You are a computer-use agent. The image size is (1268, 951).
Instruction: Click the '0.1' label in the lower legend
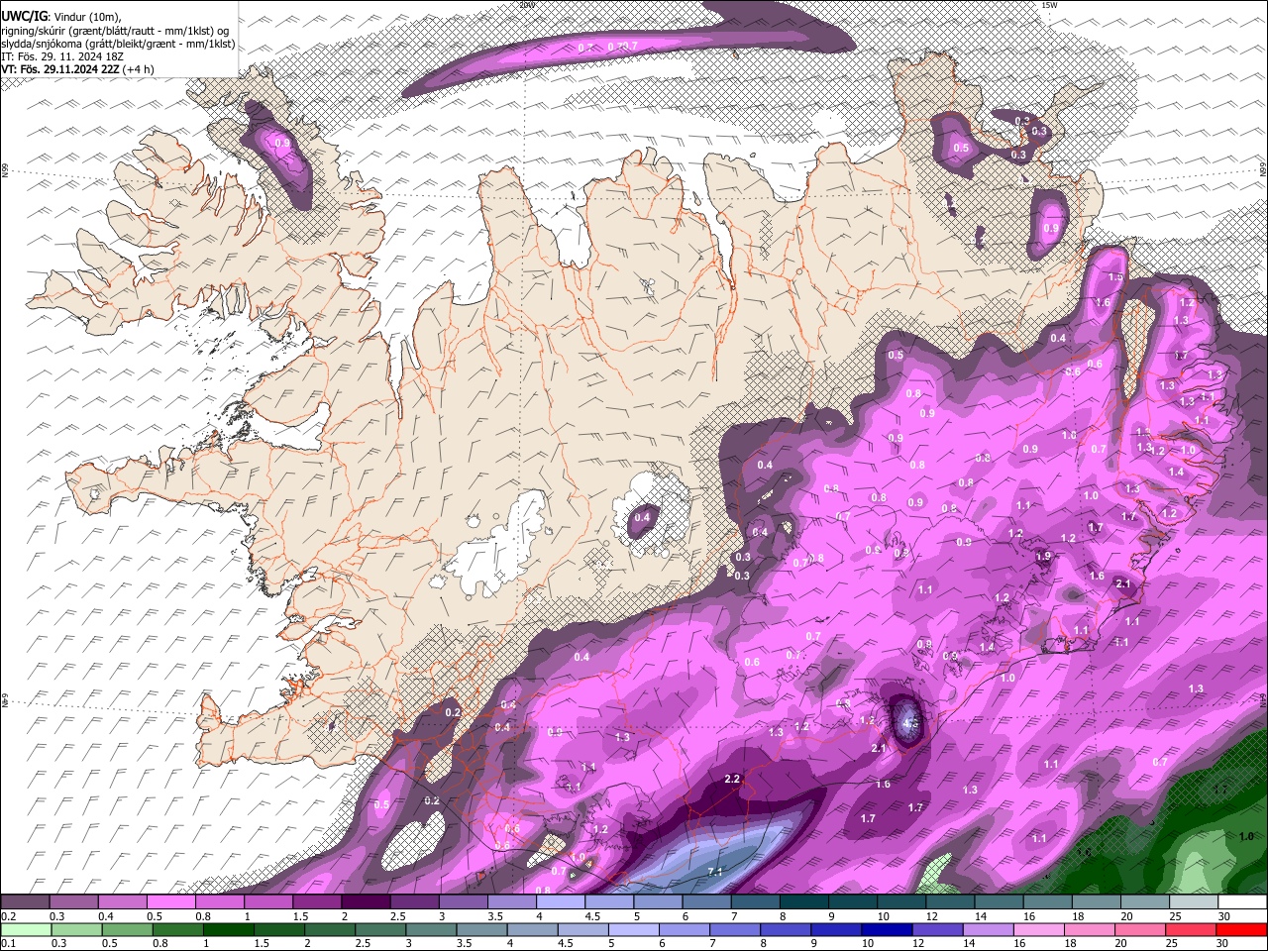[8, 944]
